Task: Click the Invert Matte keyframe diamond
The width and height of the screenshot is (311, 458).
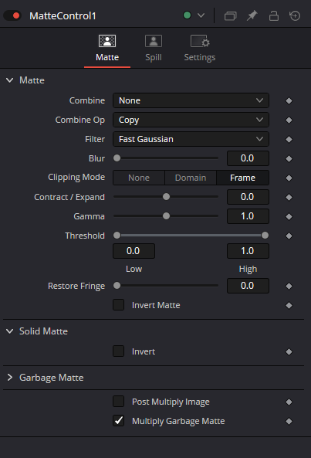Action: [289, 305]
